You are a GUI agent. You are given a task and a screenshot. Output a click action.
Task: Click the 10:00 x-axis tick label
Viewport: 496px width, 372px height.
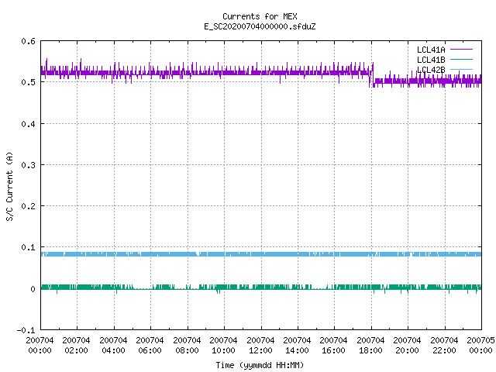coord(223,350)
